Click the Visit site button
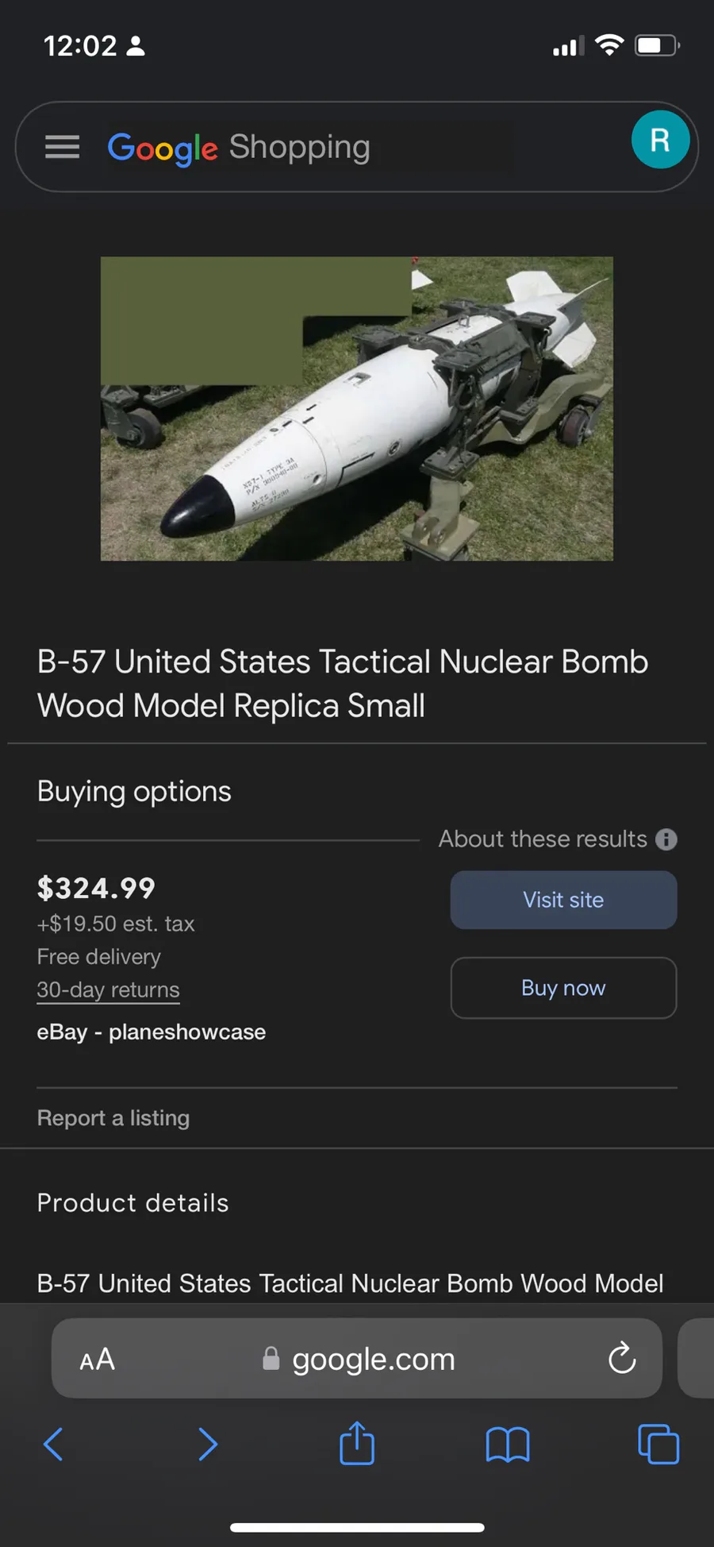 pyautogui.click(x=563, y=900)
